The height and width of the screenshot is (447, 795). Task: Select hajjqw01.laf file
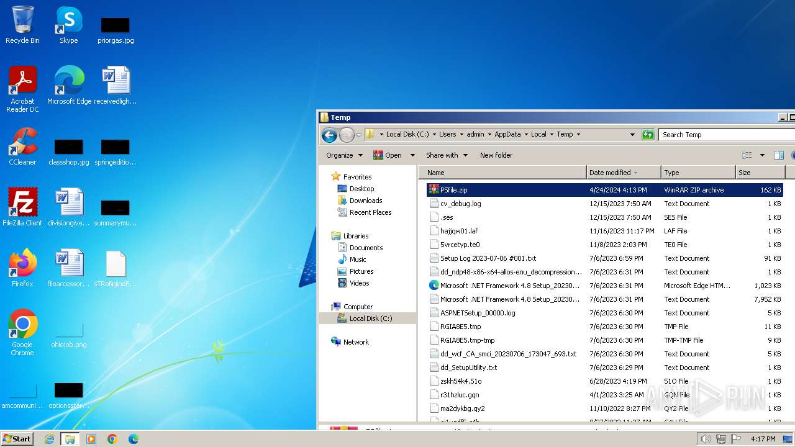pos(605,231)
